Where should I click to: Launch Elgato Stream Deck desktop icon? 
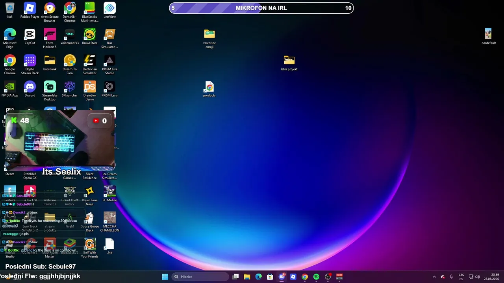click(30, 65)
